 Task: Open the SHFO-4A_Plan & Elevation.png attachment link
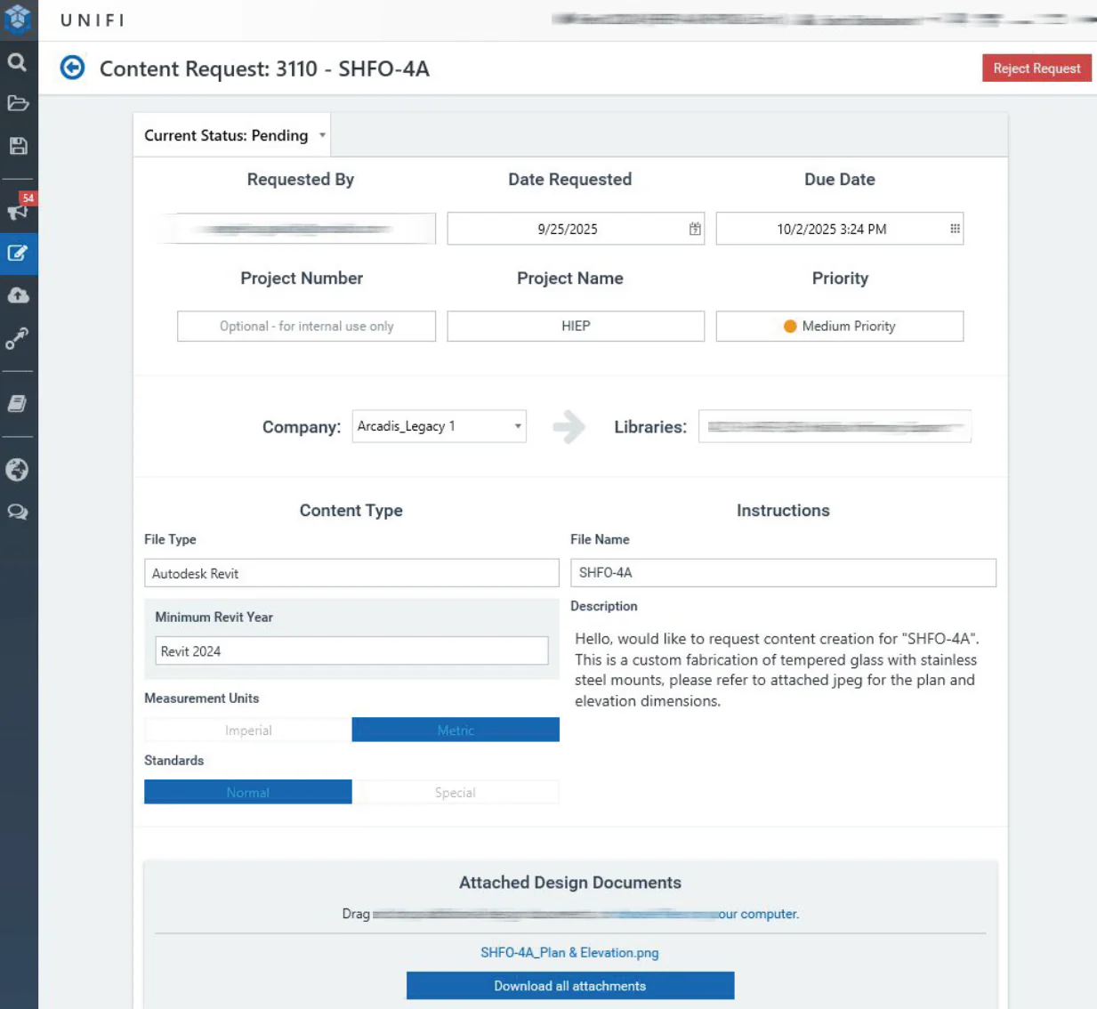click(569, 953)
